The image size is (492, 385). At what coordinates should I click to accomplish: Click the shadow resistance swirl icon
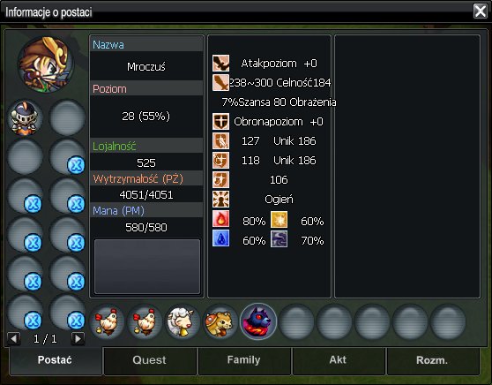tap(279, 238)
